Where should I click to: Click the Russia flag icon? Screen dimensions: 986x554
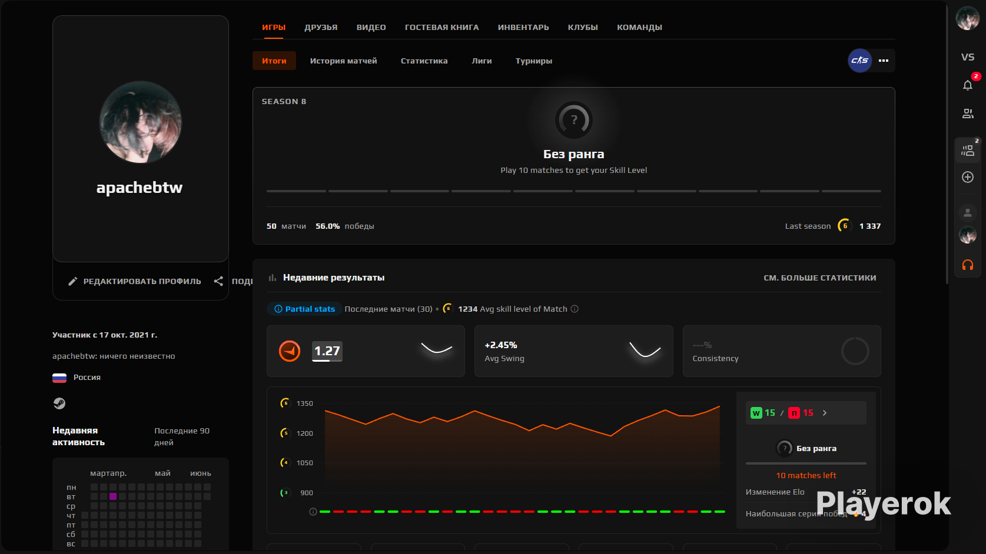tap(59, 378)
